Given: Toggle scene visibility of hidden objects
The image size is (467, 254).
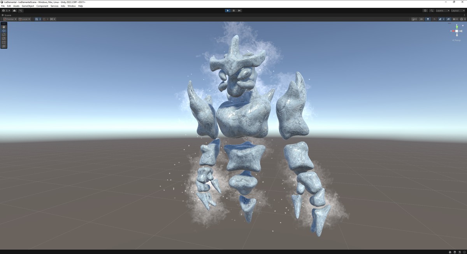Looking at the screenshot, I should 448,19.
